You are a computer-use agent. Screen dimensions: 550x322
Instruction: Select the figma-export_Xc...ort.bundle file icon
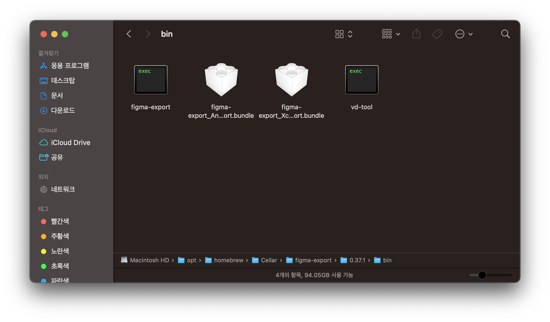[x=291, y=80]
